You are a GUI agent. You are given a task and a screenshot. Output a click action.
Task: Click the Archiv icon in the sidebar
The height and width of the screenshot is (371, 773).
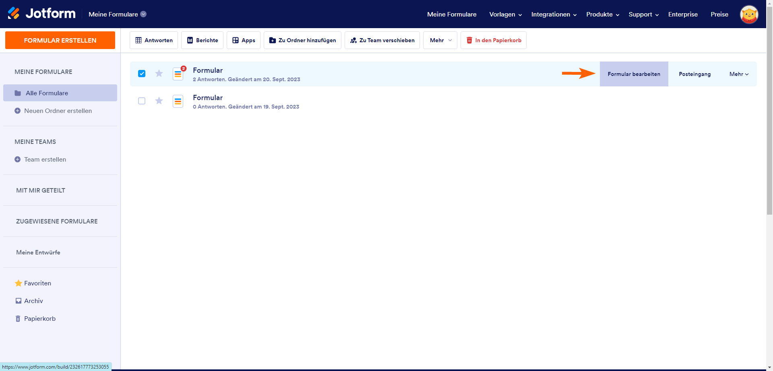[19, 301]
